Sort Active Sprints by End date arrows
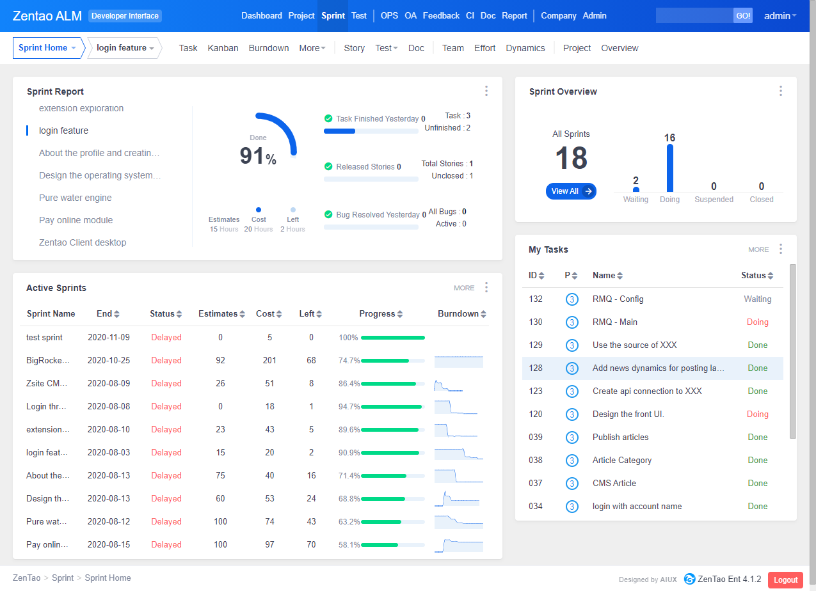The image size is (816, 591). click(116, 314)
